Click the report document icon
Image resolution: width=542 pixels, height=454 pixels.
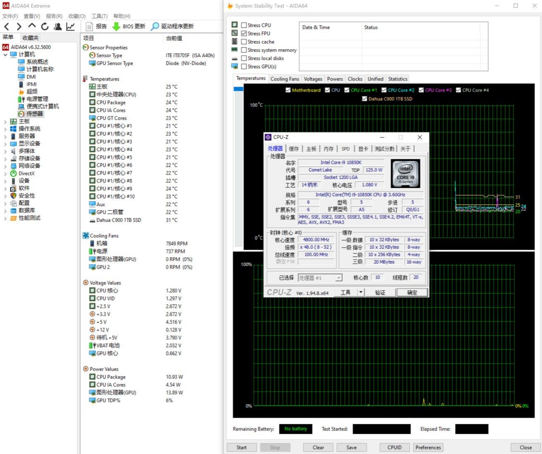pyautogui.click(x=89, y=26)
